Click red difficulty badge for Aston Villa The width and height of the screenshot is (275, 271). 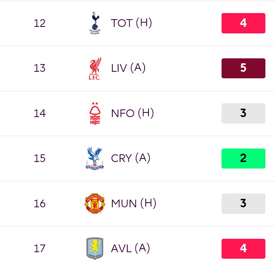coord(243,249)
